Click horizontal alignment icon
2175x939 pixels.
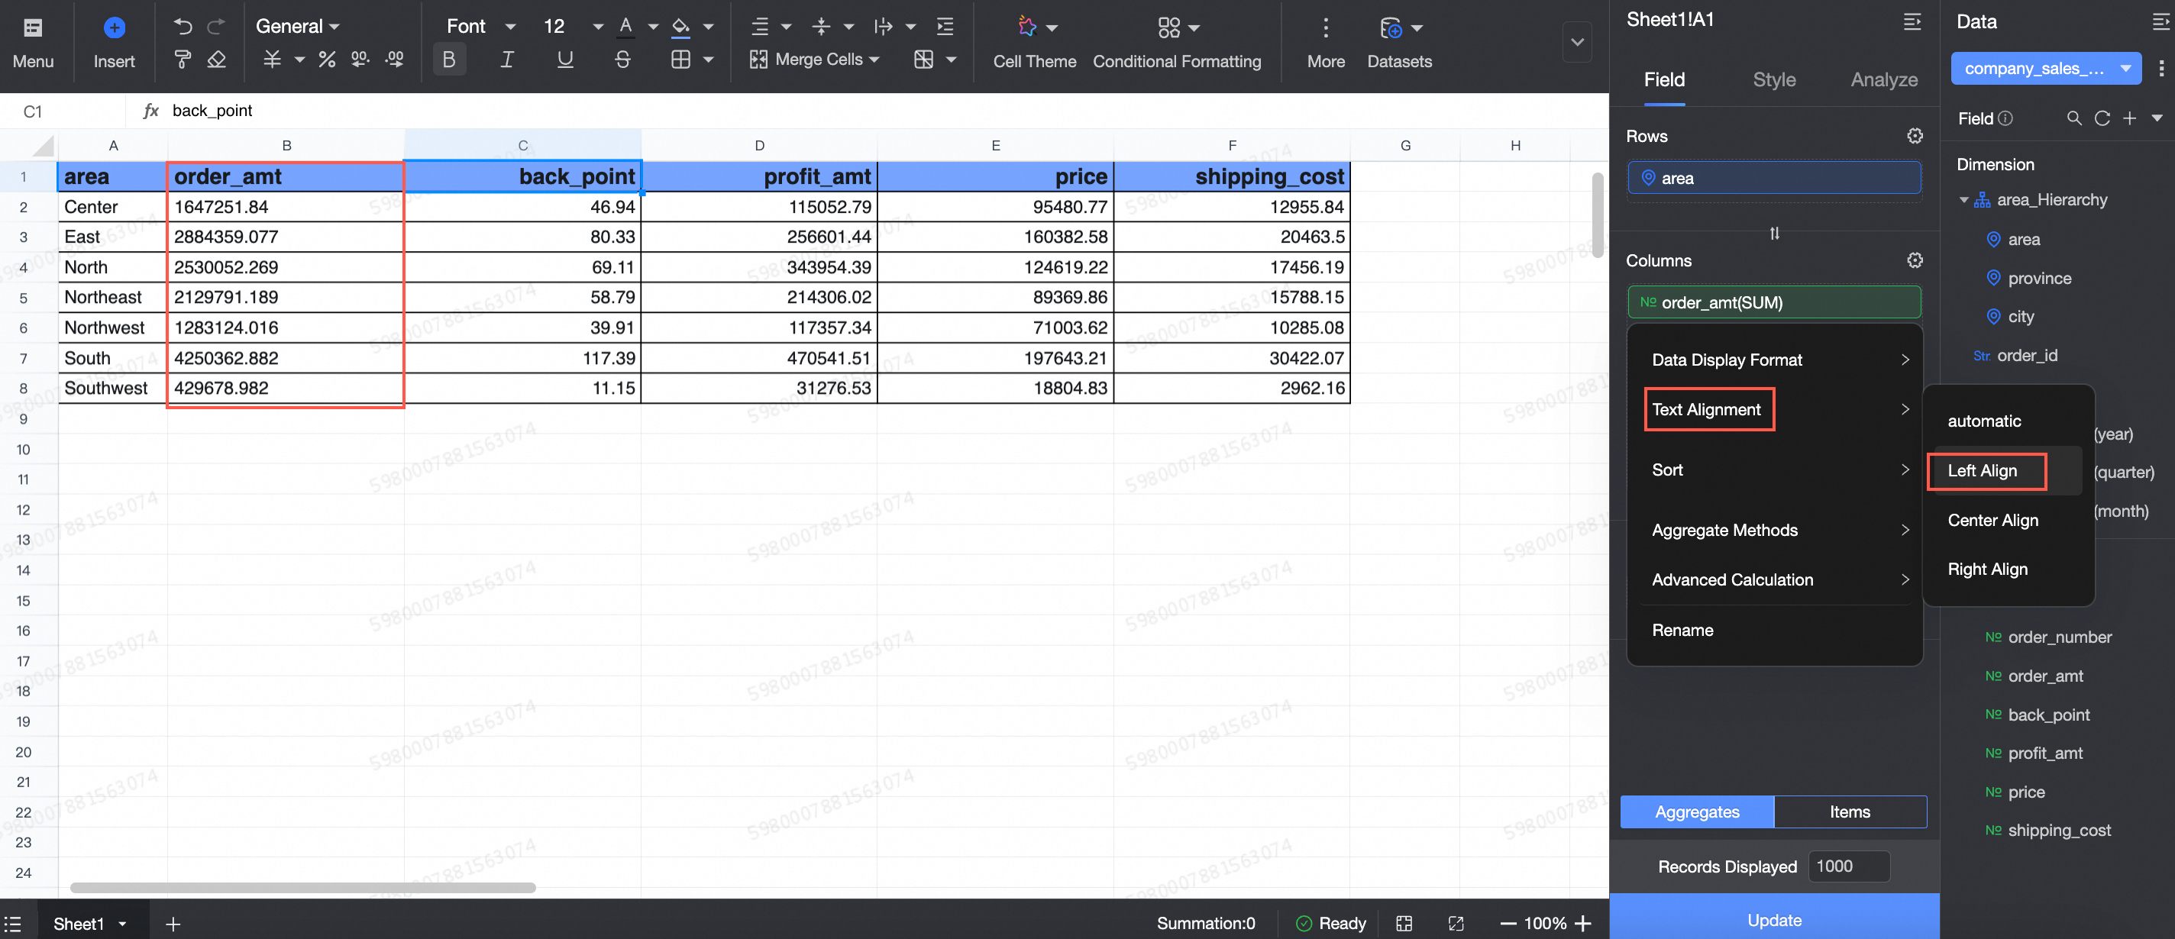pos(760,27)
